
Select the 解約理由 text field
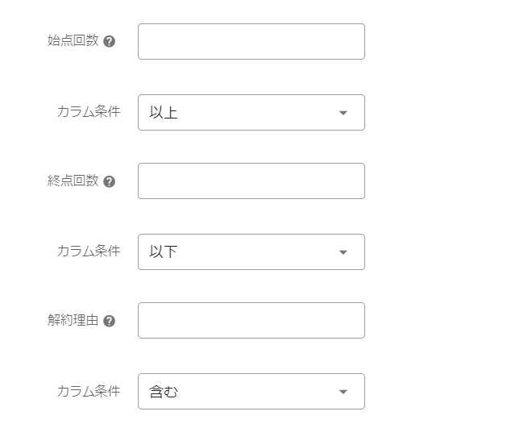click(x=251, y=321)
